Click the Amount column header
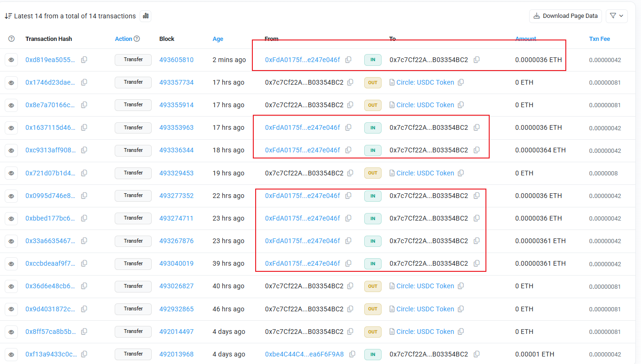Viewport: 641px width, 364px height. point(526,39)
